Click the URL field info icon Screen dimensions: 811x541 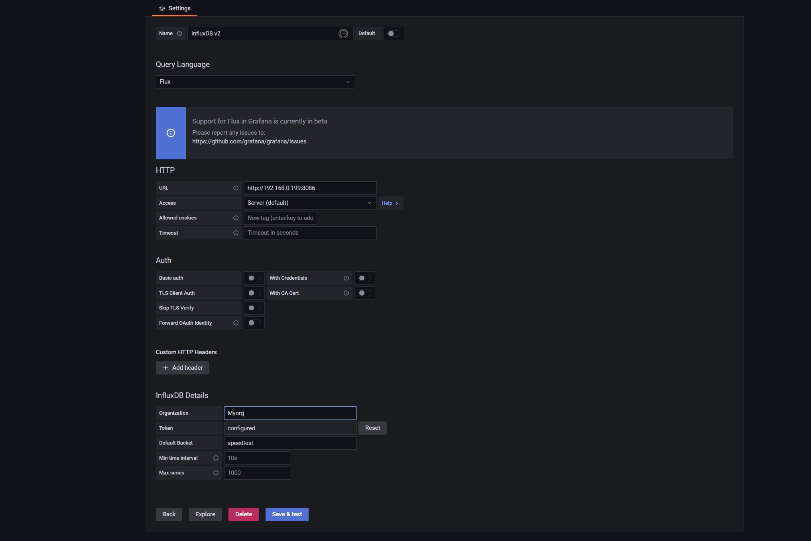[x=236, y=188]
